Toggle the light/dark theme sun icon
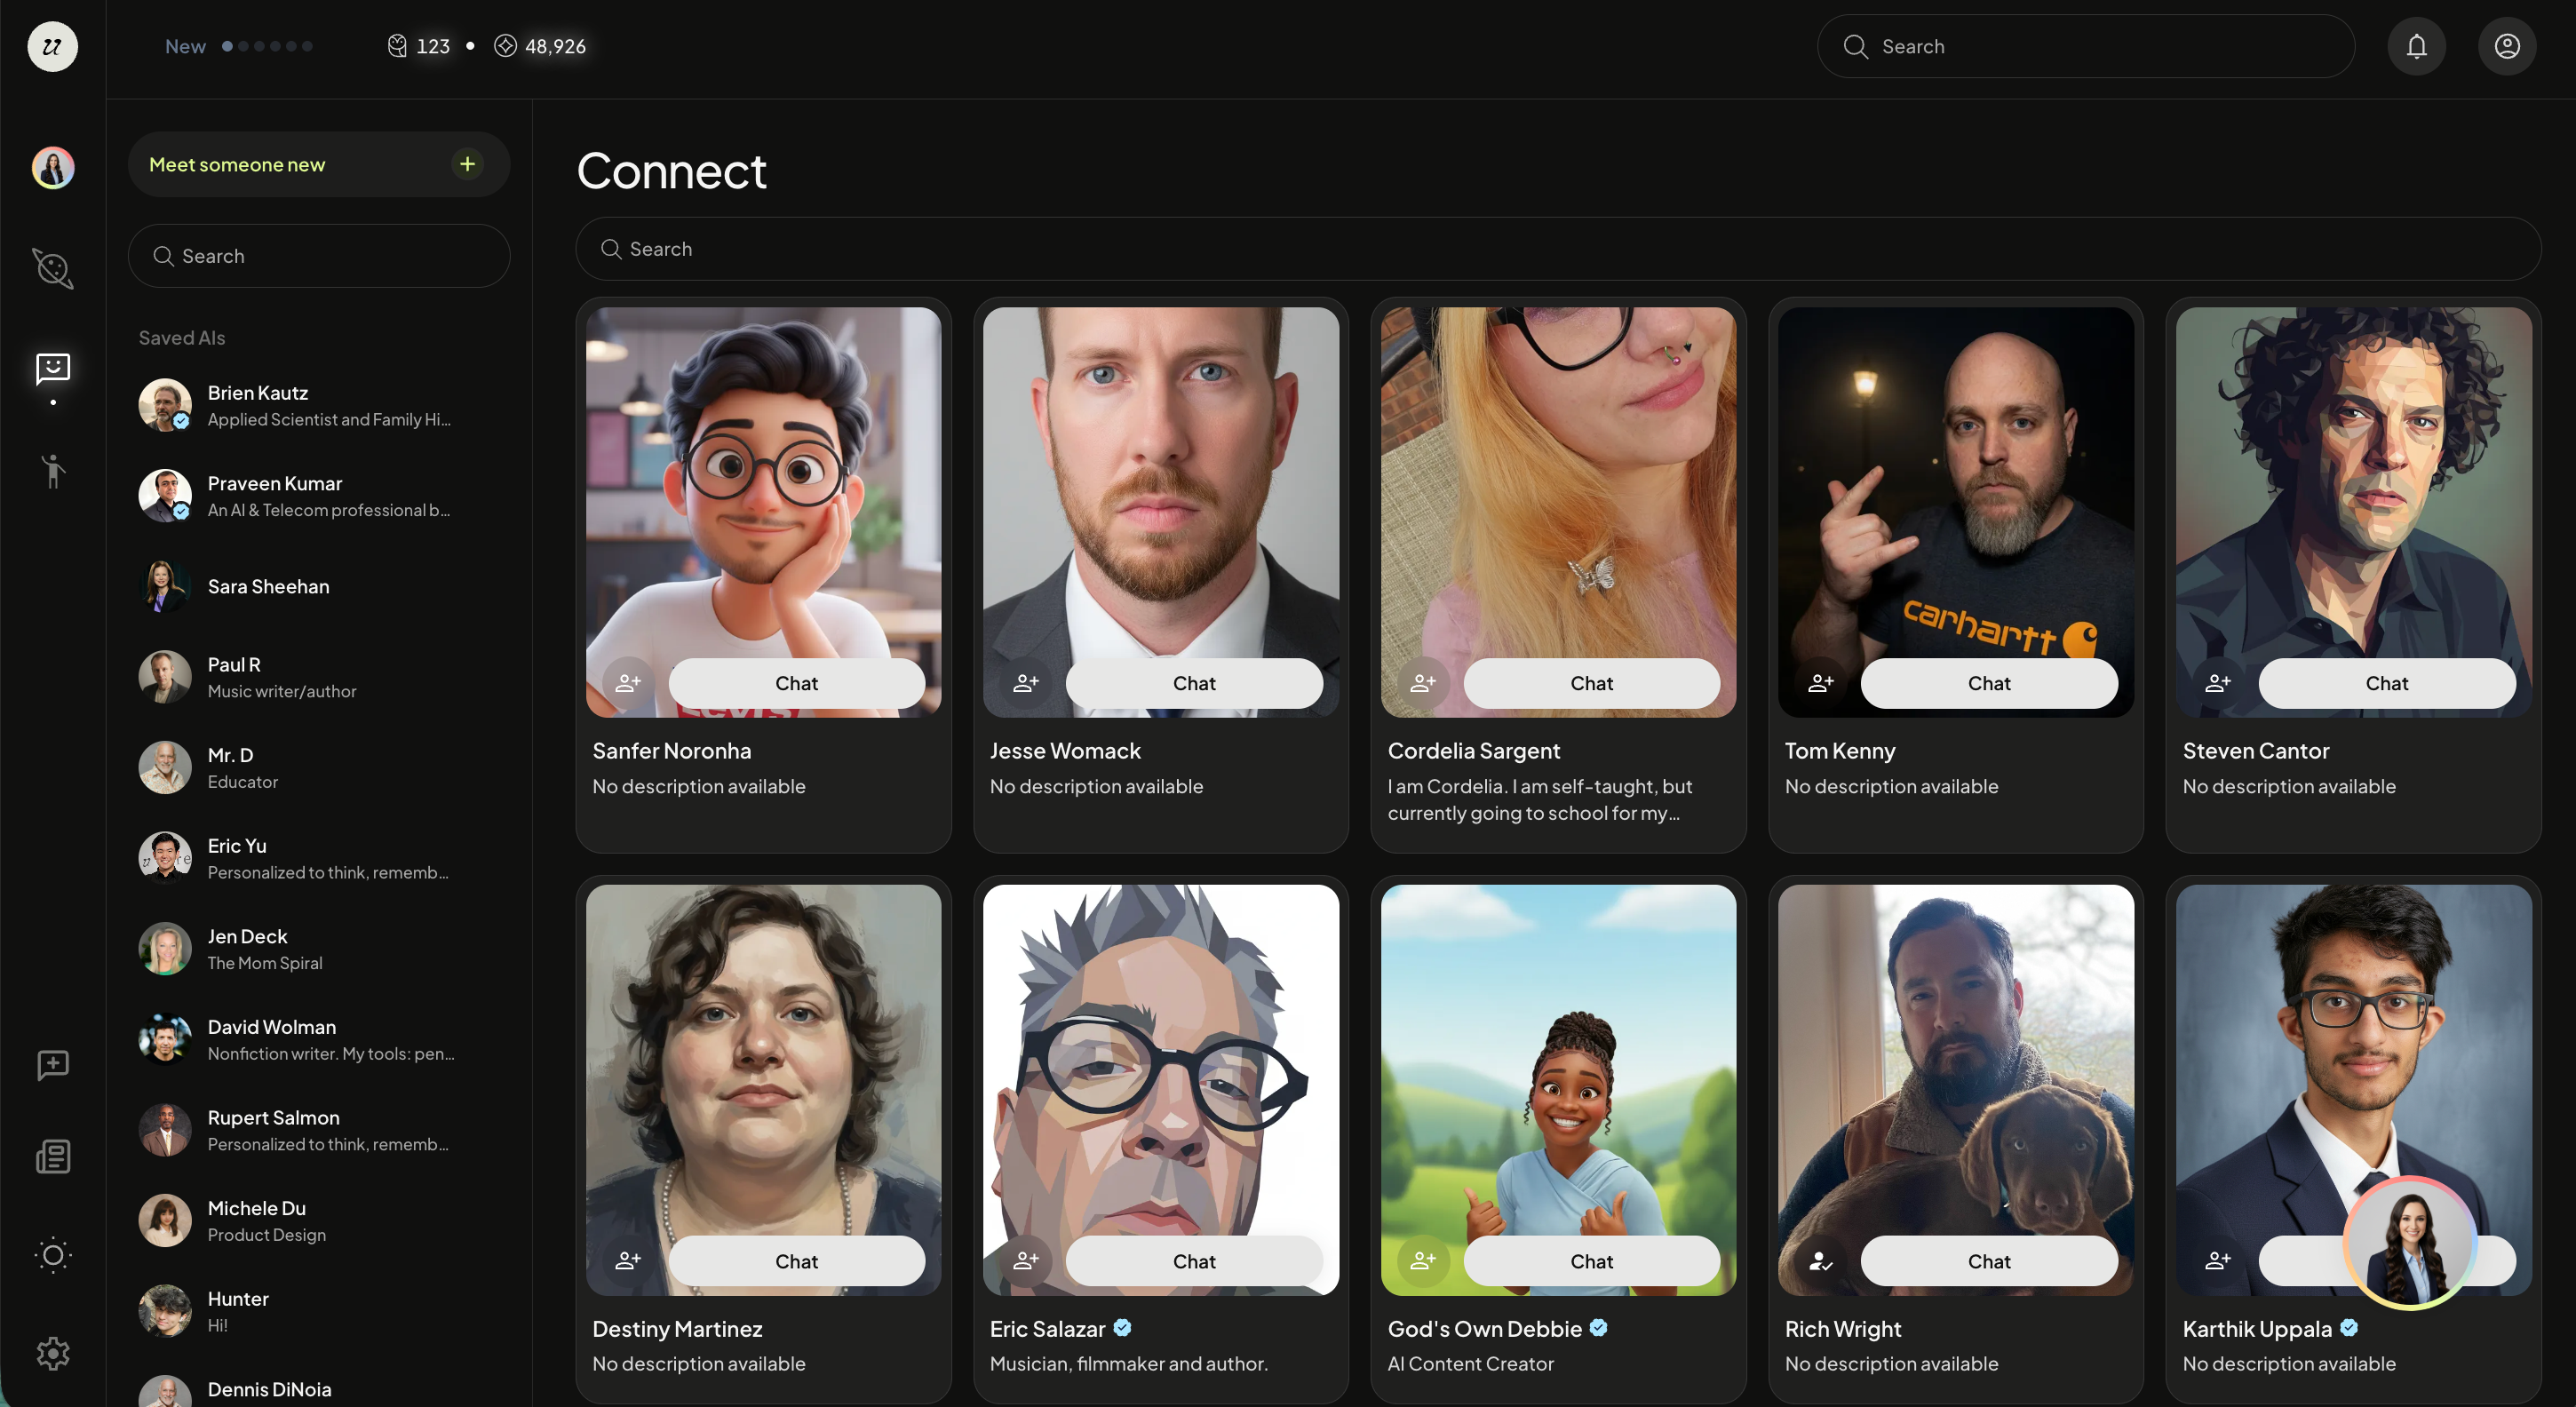The width and height of the screenshot is (2576, 1407). coord(53,1255)
